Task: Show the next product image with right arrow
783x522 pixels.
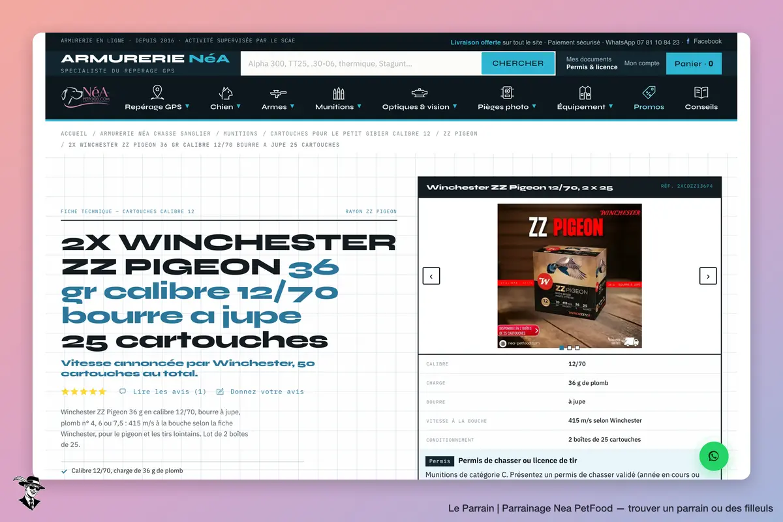Action: pos(708,275)
